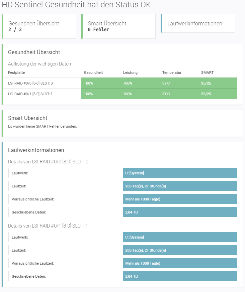
Task: Click the SMART column header
Action: click(x=207, y=72)
